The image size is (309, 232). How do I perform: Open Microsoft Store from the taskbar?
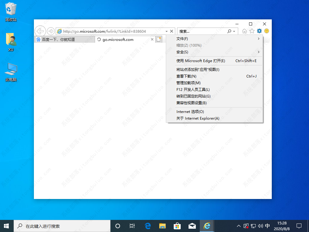[177, 226]
